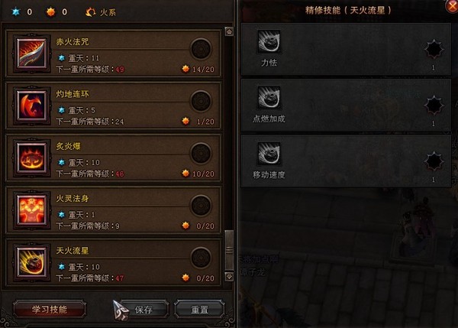Select the 天火流星 meteor skill icon
Viewport: 458px width, 328px height.
tap(32, 262)
